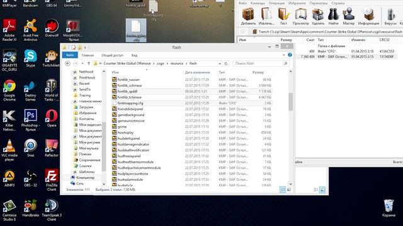The width and height of the screenshot is (403, 226).
Task: Expand the csgo breadcrumb arrow
Action: (x=167, y=63)
